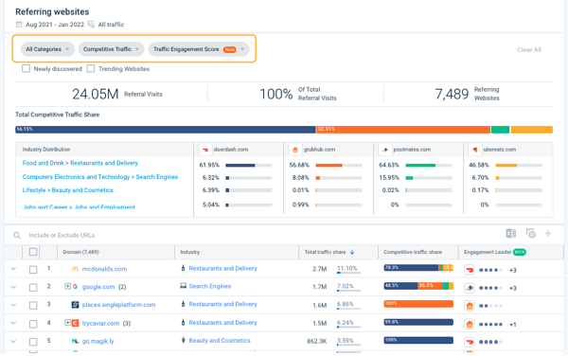Screen dimensions: 568x356
Task: Expand grouped google.com domains plus icon
Action: 67,287
